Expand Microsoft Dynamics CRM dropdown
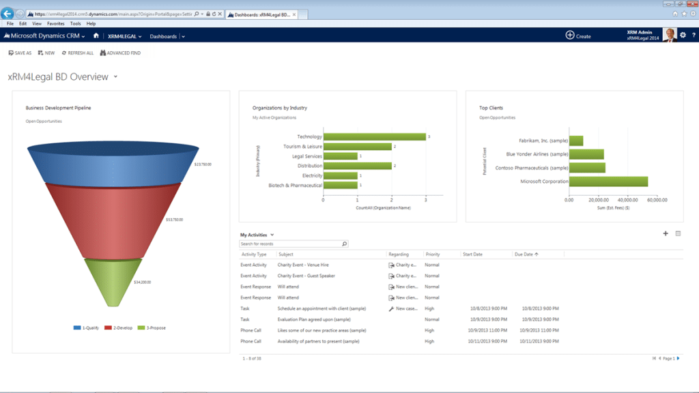699x393 pixels. point(83,37)
